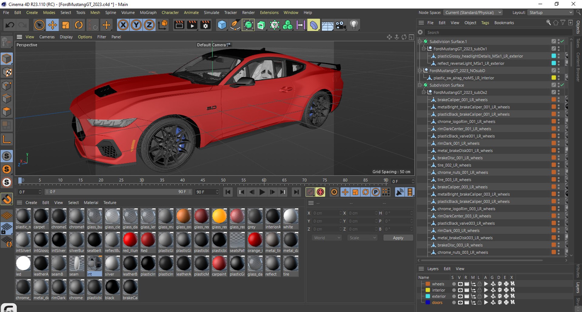Collapse the Subdivision Surface tree node
Screen dimensions: 582x312
pos(420,85)
